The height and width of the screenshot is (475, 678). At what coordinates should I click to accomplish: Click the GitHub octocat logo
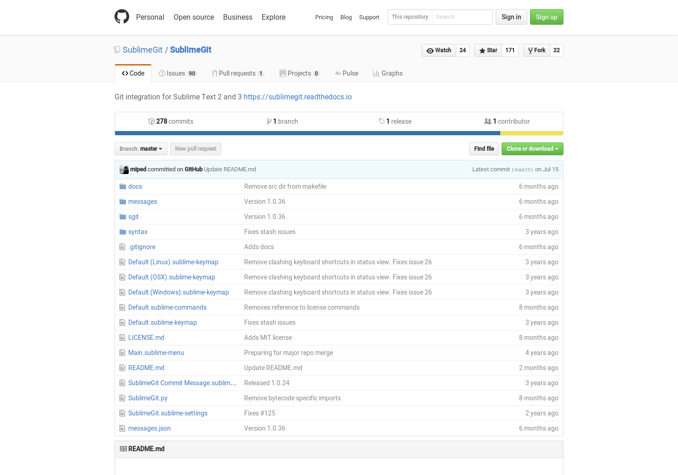[x=122, y=16]
